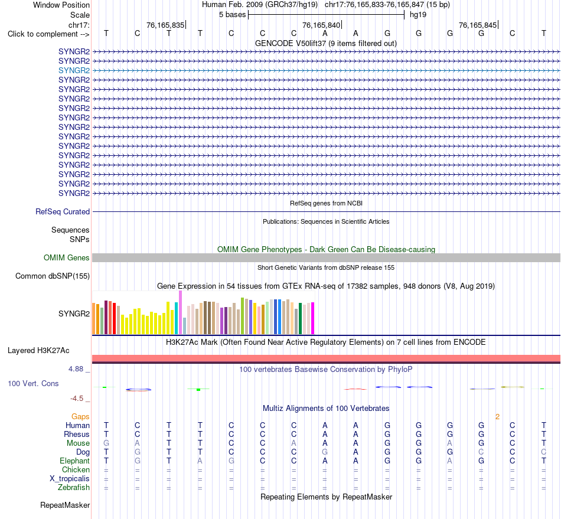Select the X_tropicalis alignment row label
This screenshot has height=519, width=561.
point(70,479)
